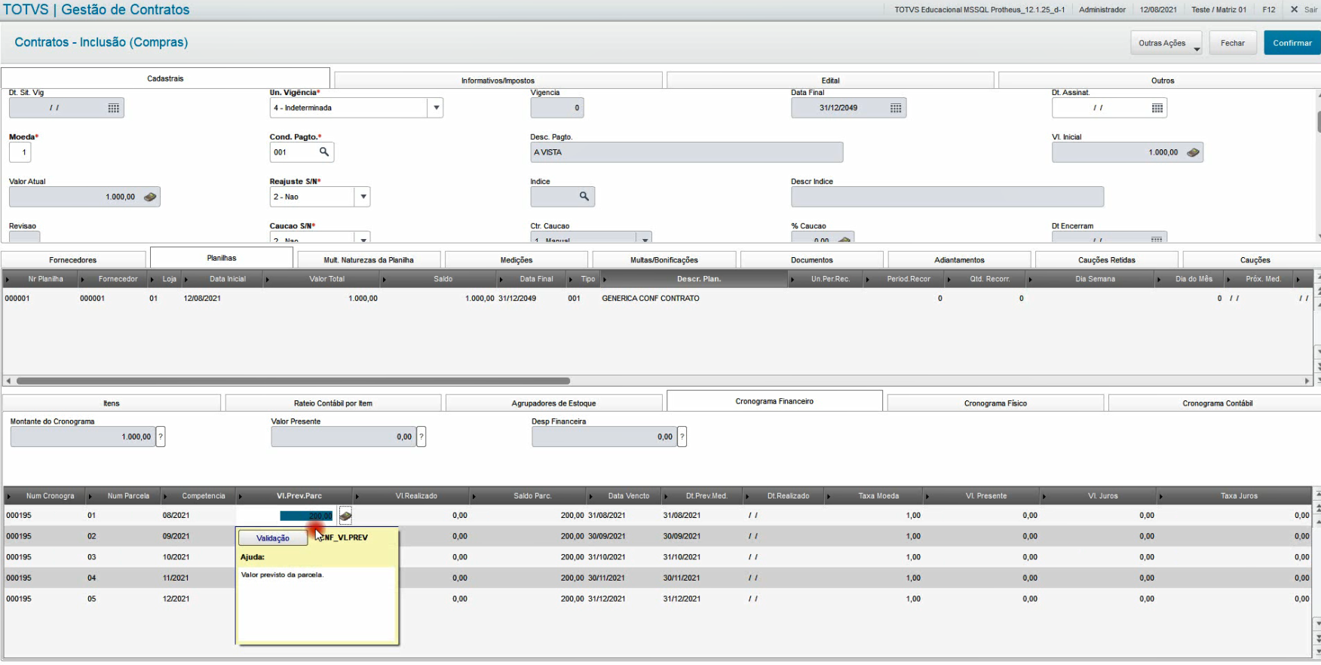Expand the Un. Vigência dropdown
The image size is (1321, 665).
point(436,108)
